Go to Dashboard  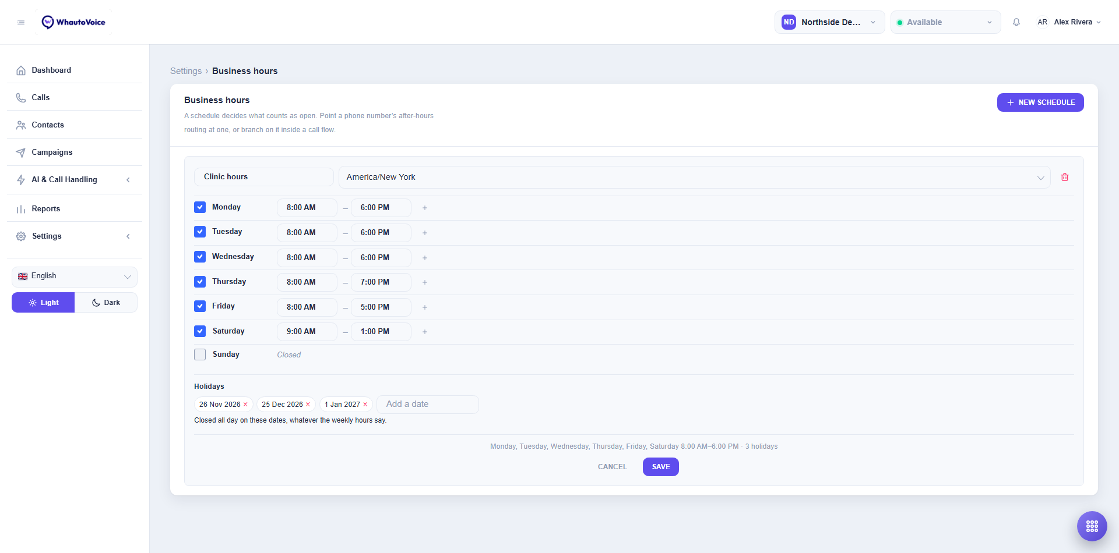point(75,70)
